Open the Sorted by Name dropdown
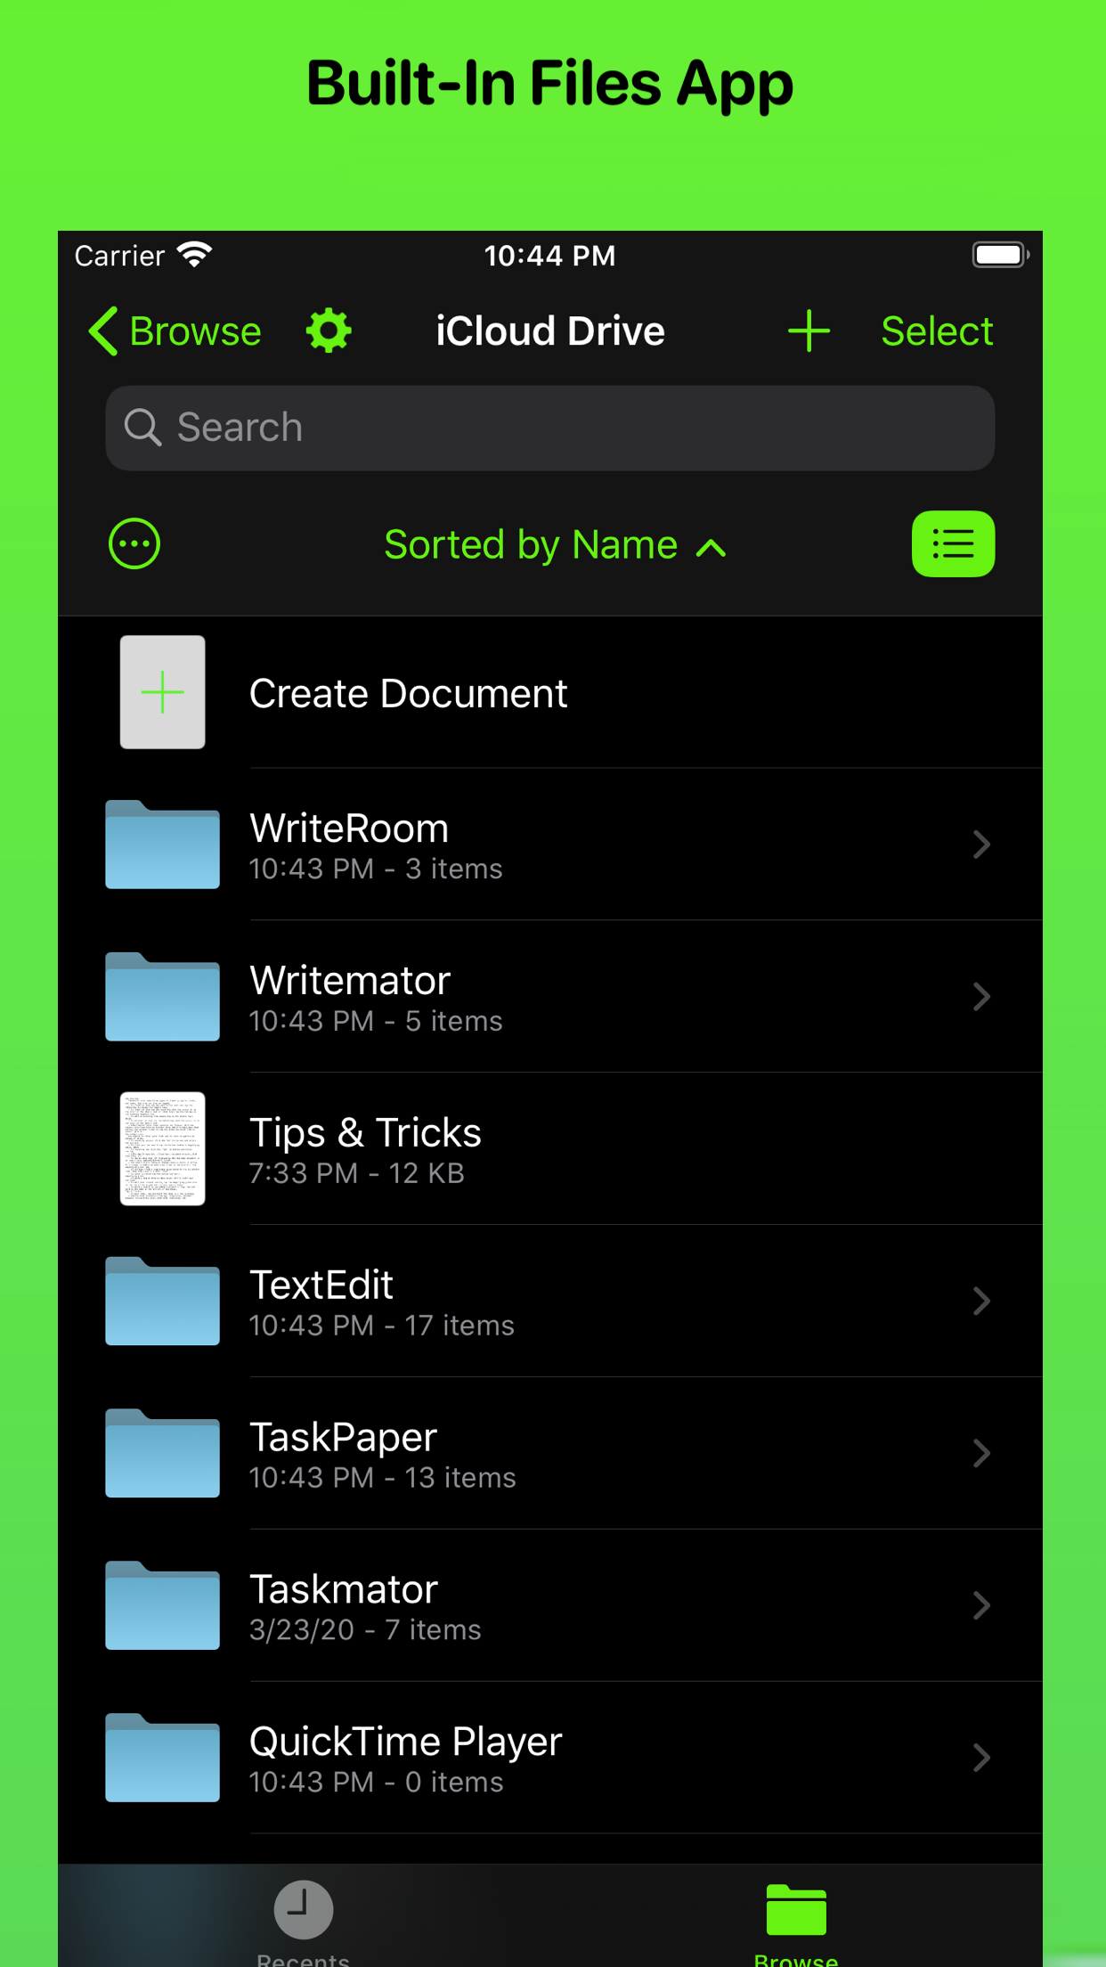This screenshot has width=1106, height=1967. [554, 544]
